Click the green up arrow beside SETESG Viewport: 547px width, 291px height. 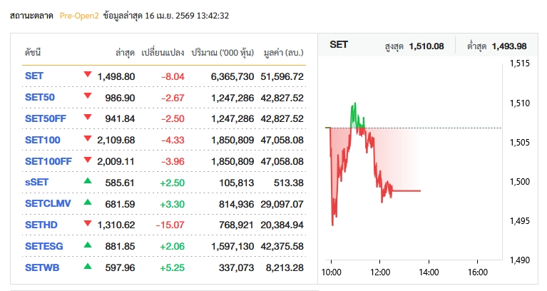(x=88, y=245)
